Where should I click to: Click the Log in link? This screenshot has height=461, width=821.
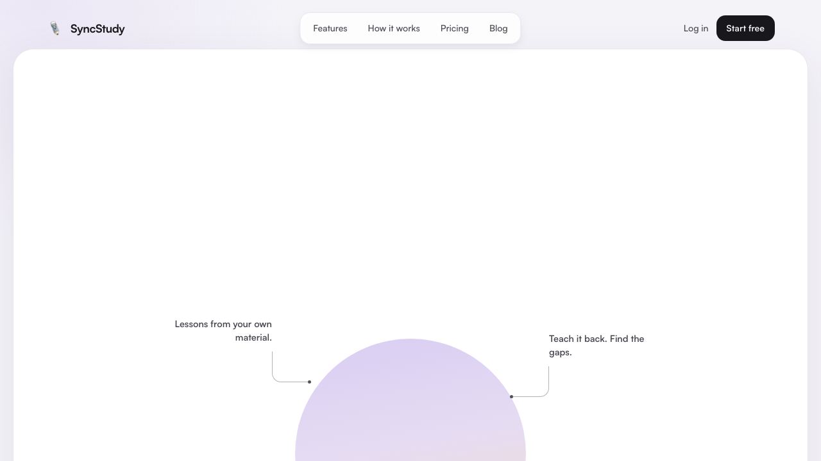pyautogui.click(x=696, y=28)
